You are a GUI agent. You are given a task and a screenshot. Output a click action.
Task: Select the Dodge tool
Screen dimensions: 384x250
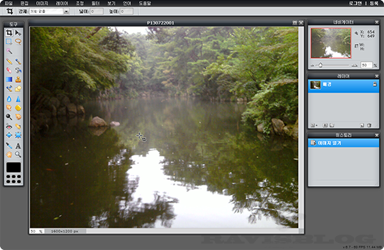click(9, 117)
